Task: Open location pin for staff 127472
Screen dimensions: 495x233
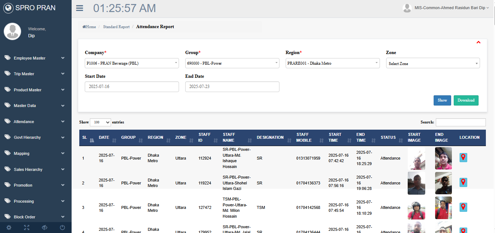Action: click(463, 207)
